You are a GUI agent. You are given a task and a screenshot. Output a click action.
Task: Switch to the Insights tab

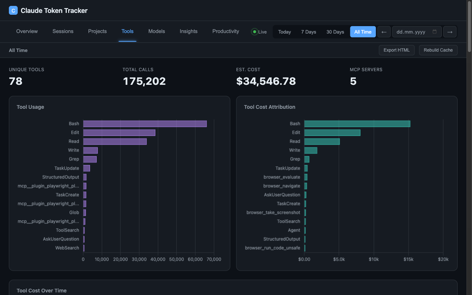(189, 31)
